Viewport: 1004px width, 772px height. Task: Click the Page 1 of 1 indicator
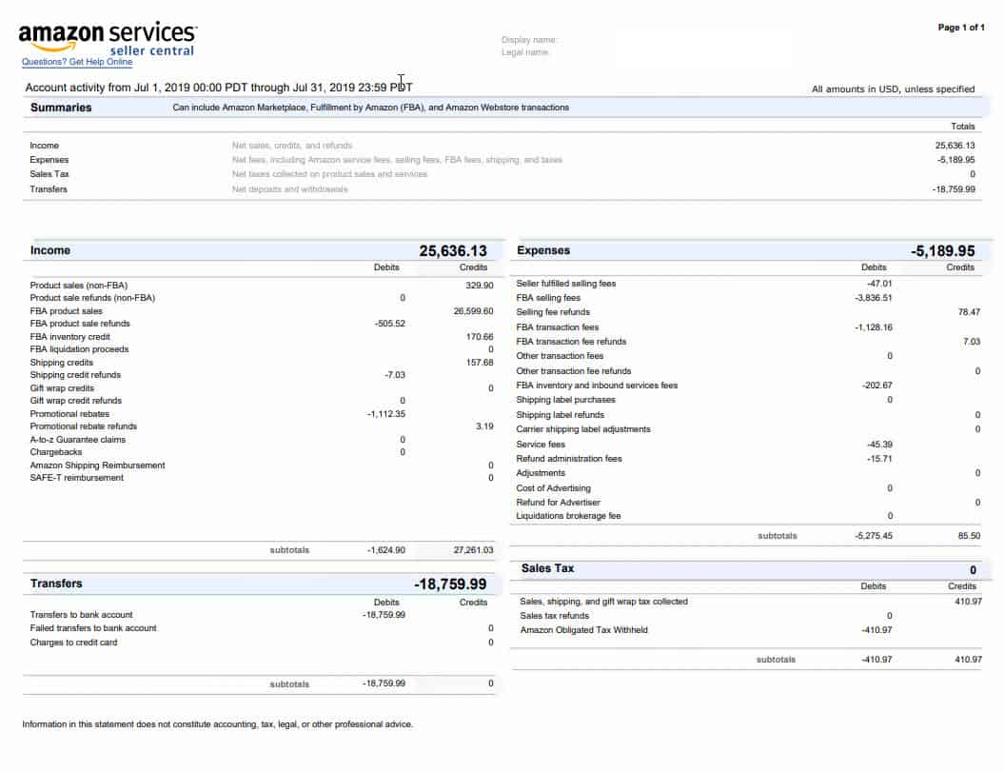coord(961,28)
